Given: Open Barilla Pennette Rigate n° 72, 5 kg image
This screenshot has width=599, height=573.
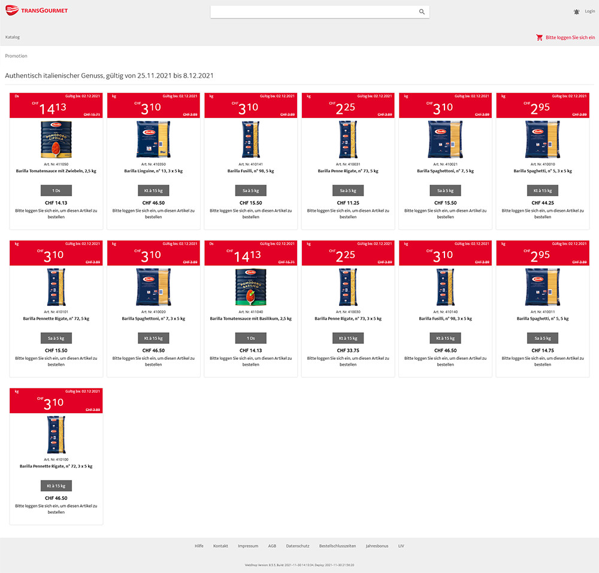Looking at the screenshot, I should pyautogui.click(x=56, y=287).
